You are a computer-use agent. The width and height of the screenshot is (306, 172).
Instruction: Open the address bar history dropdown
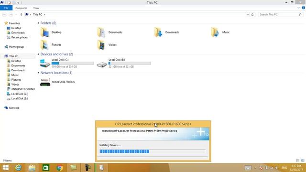pos(248,15)
